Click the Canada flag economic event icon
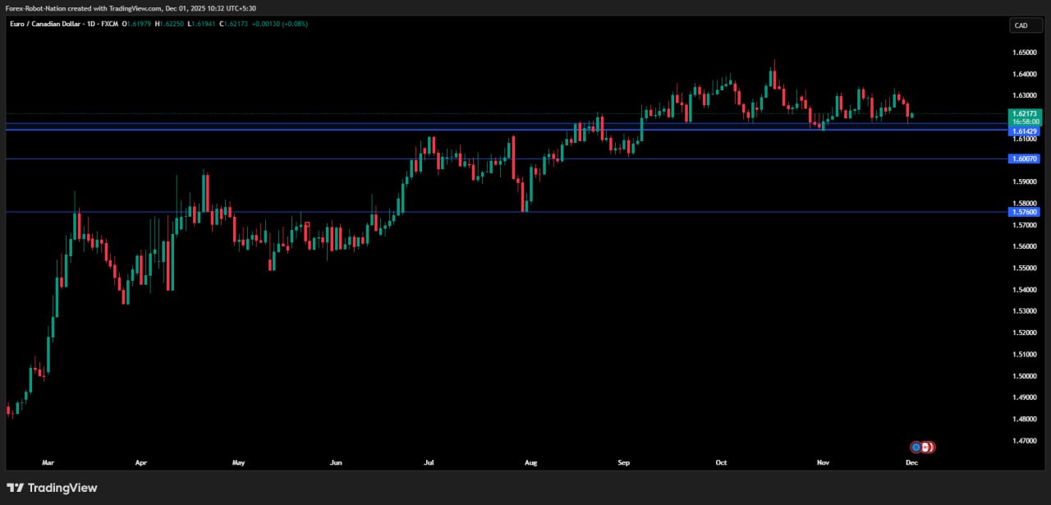Viewport: 1051px width, 505px height. click(927, 448)
